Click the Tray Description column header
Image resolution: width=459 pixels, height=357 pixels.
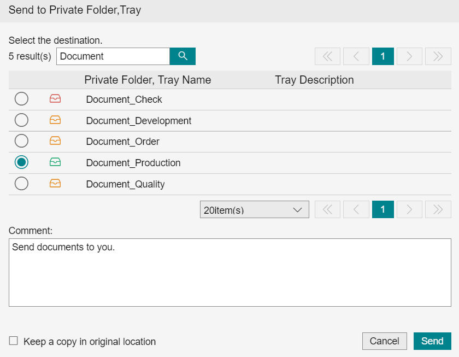point(314,80)
